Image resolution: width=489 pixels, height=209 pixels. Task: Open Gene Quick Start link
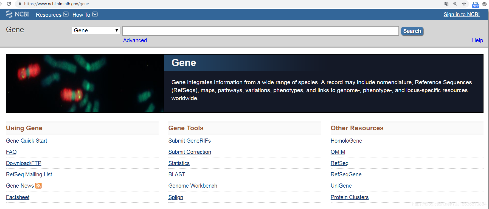tap(27, 141)
